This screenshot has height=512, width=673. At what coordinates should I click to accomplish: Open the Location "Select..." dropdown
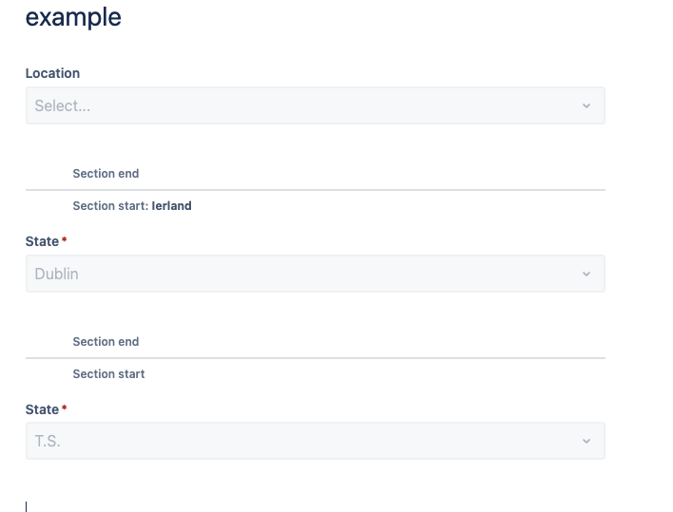point(304,105)
